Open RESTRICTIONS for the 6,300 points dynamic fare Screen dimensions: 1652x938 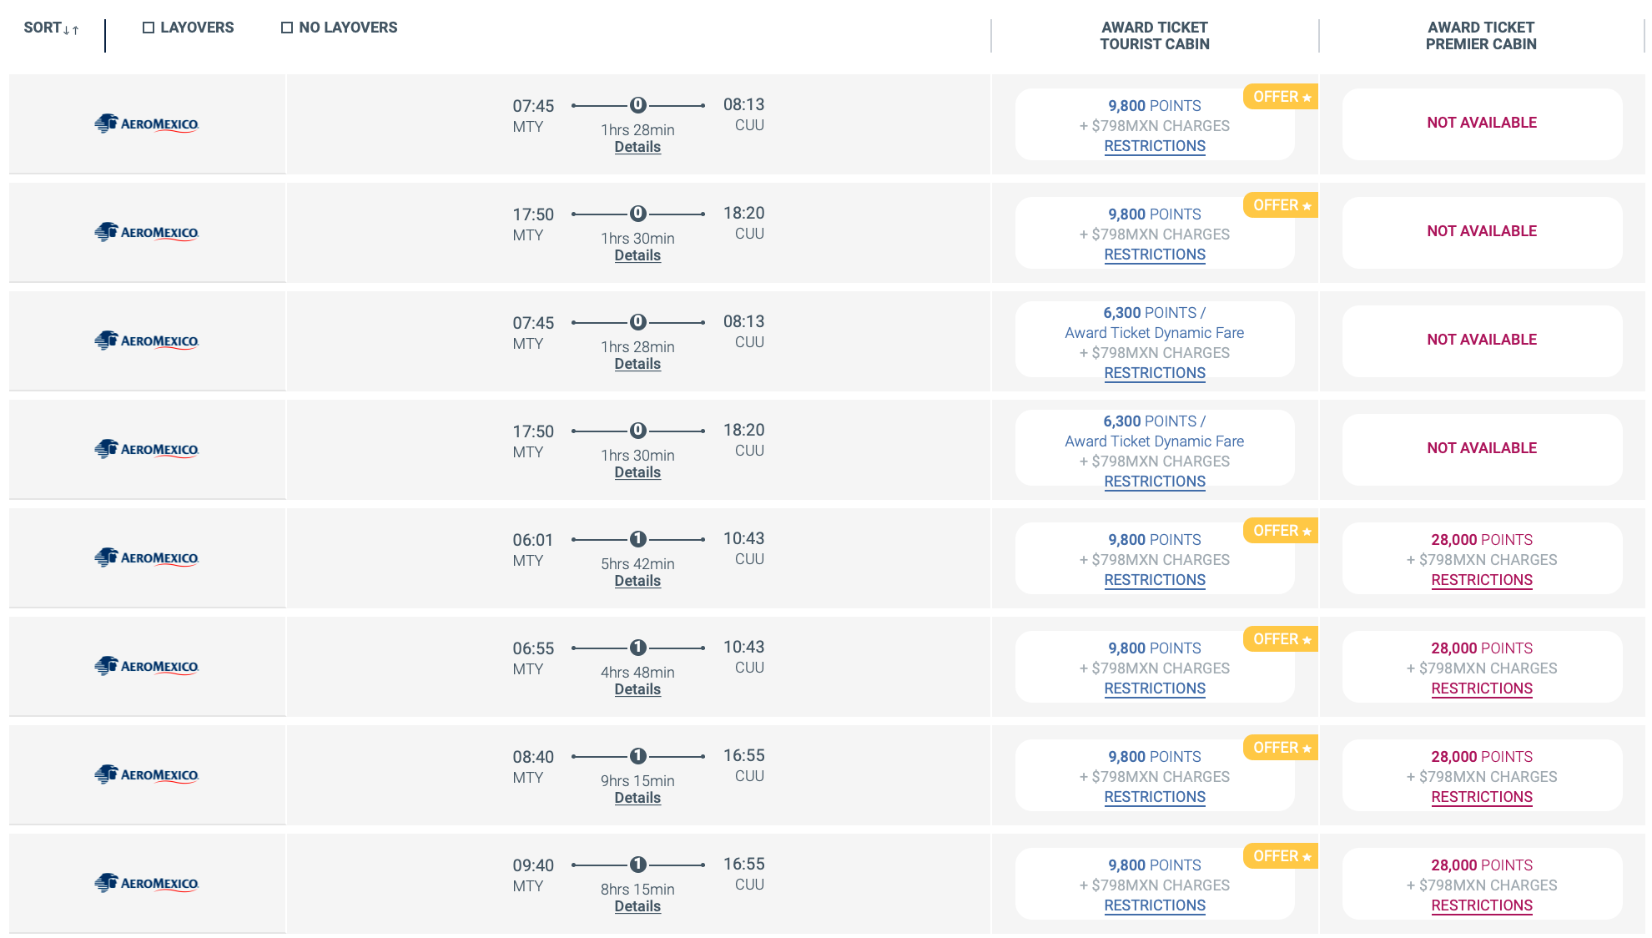(1155, 373)
